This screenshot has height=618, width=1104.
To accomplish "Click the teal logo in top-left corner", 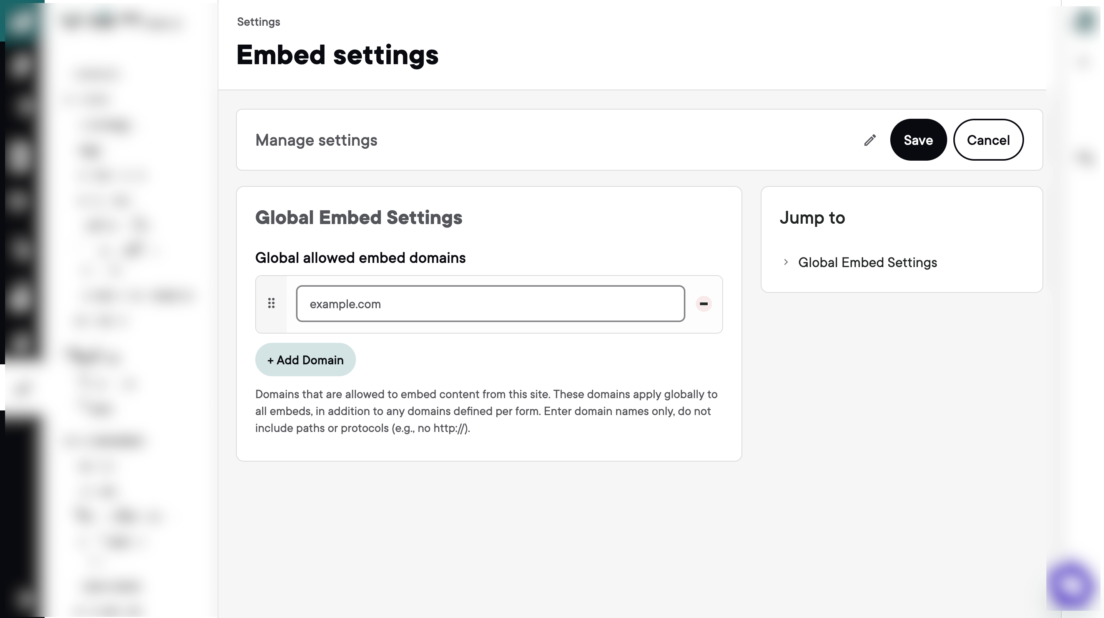I will (22, 21).
